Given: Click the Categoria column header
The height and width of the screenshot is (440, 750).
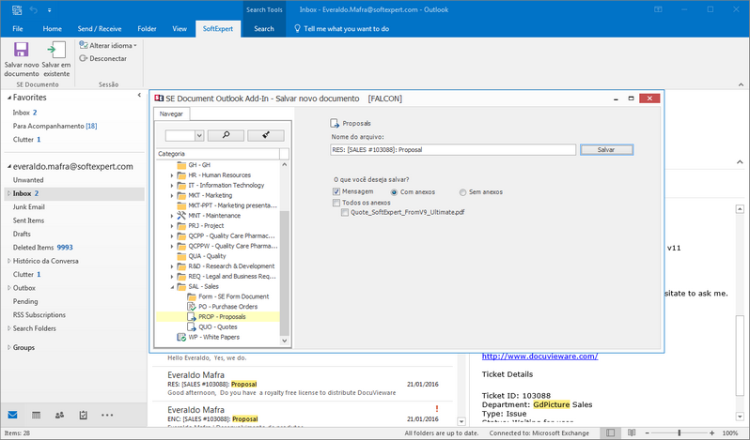Looking at the screenshot, I should pos(218,154).
